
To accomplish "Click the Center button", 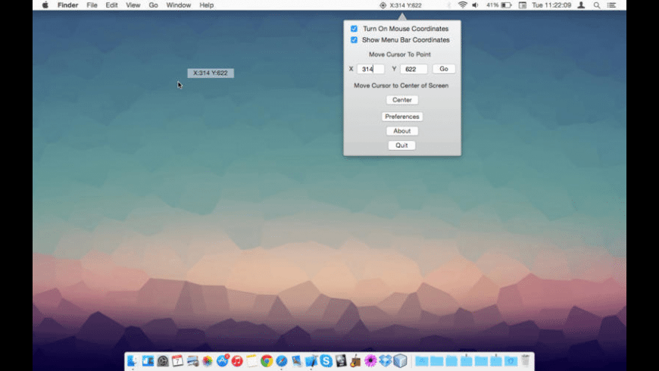I will [x=401, y=100].
